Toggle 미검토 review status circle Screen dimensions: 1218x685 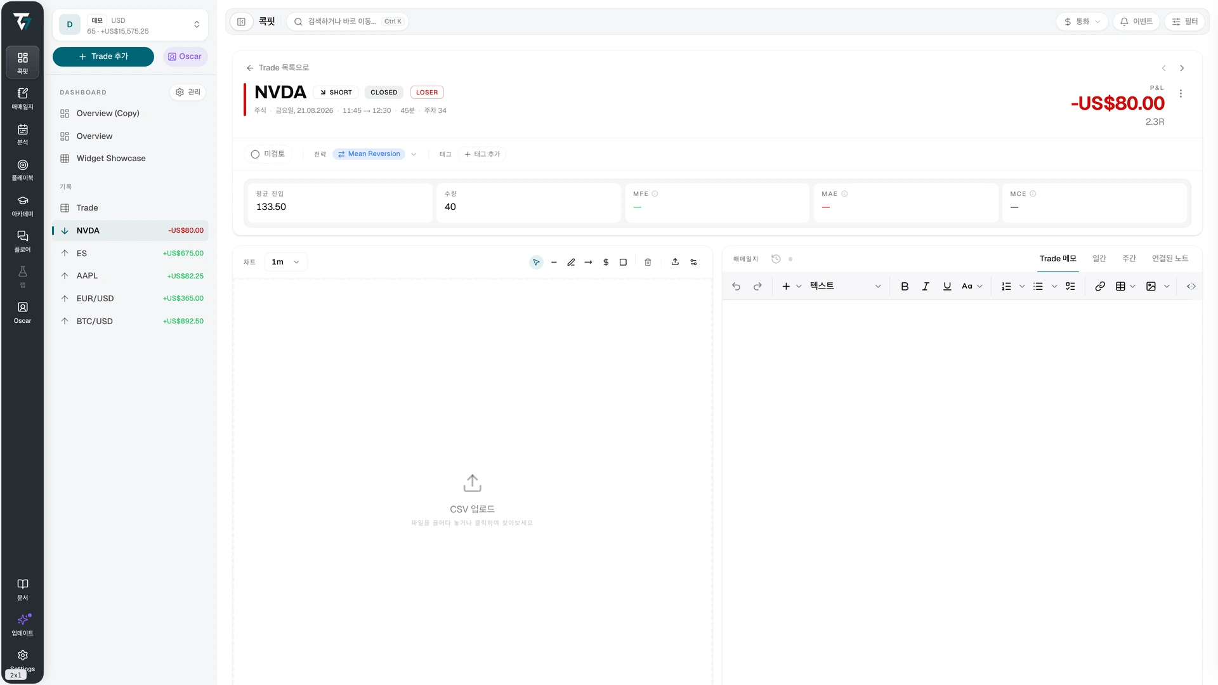[x=268, y=154]
